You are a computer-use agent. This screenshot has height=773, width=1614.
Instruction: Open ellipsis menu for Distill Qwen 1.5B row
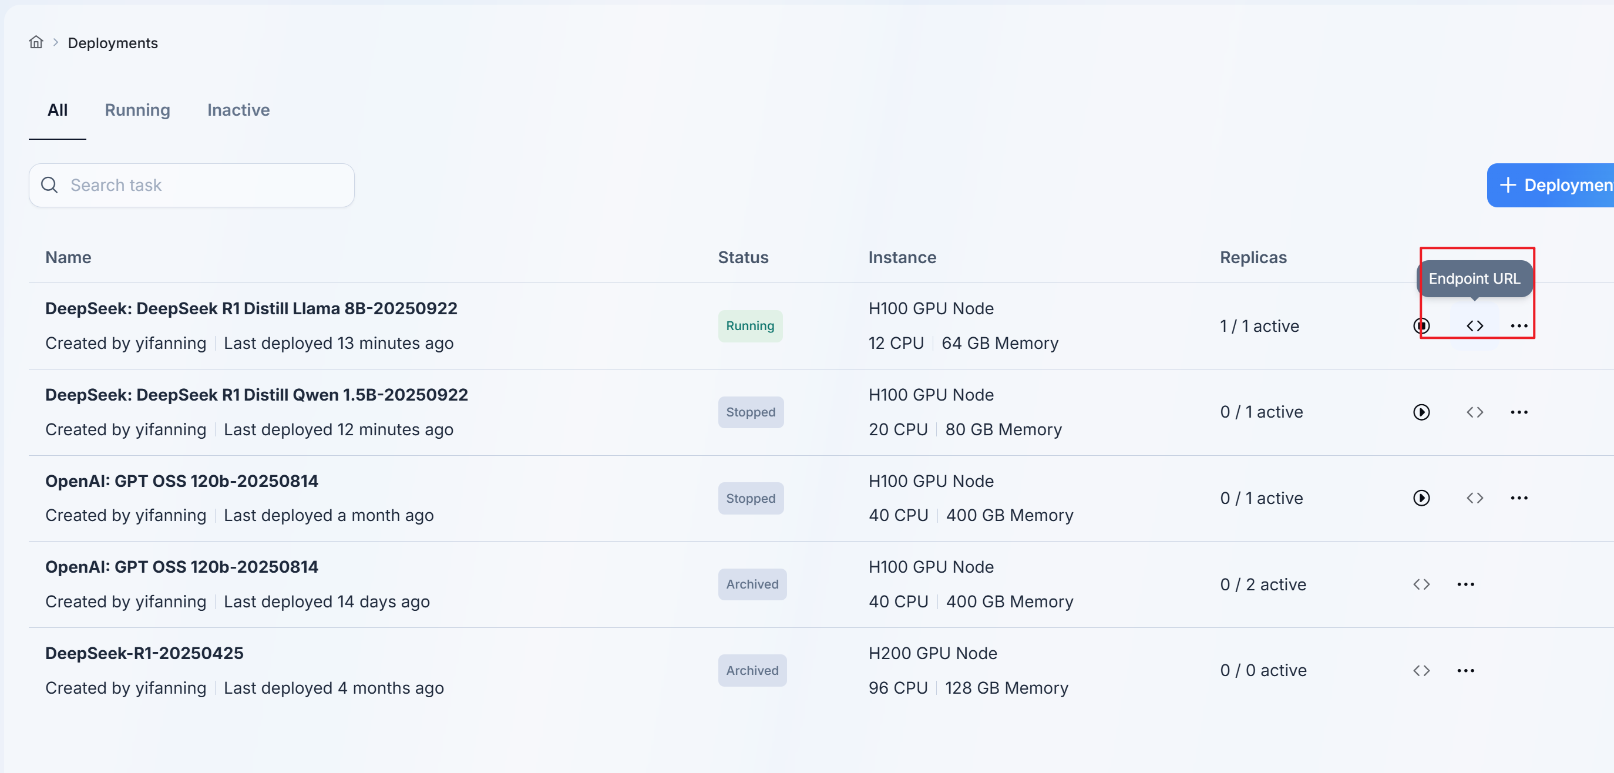(x=1519, y=412)
